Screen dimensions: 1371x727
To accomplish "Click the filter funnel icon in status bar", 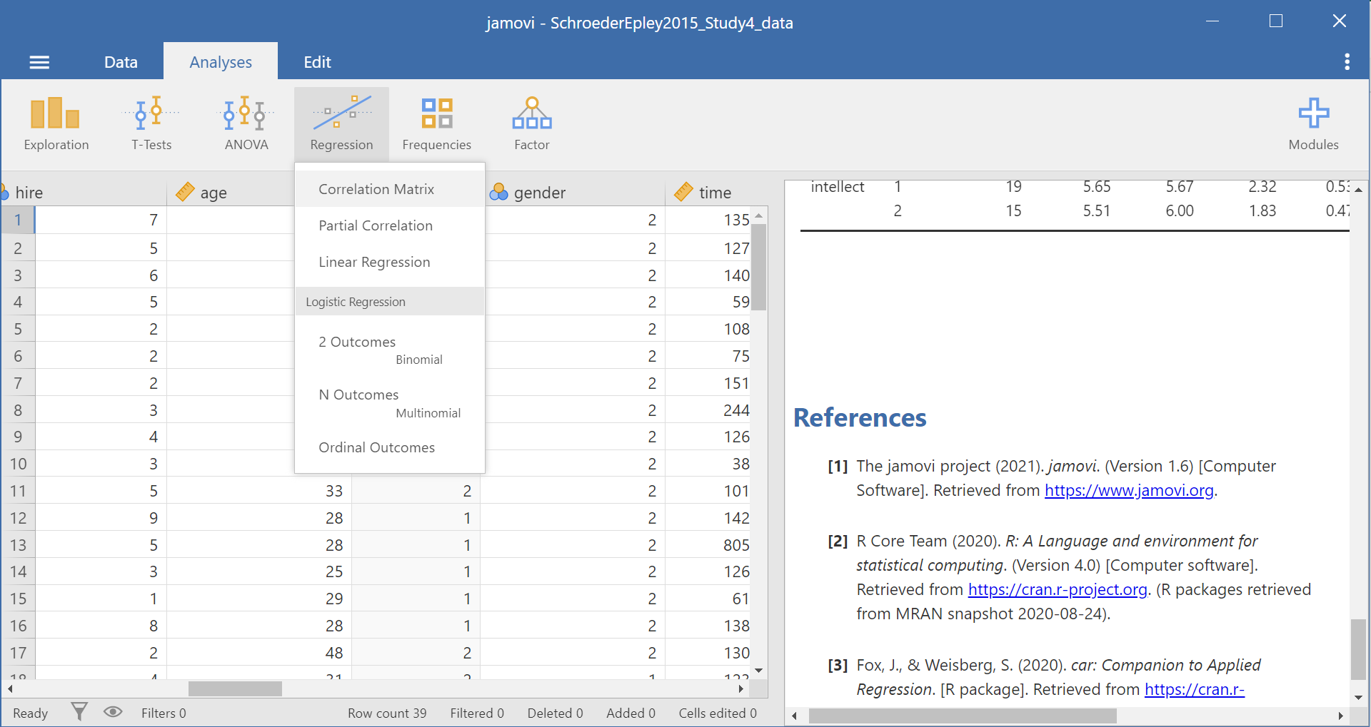I will pyautogui.click(x=79, y=711).
